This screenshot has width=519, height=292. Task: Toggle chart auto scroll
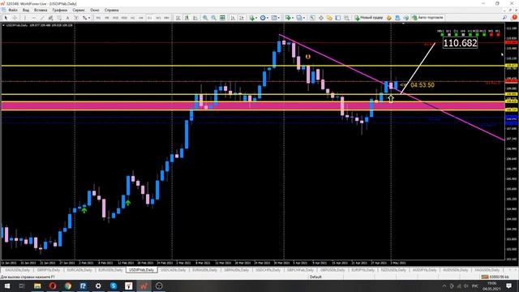pyautogui.click(x=233, y=18)
